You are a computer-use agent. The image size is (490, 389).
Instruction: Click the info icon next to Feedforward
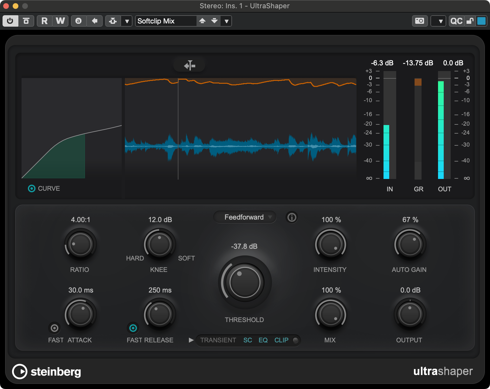point(292,217)
